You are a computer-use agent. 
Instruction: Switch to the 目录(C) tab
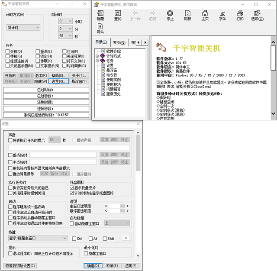101,42
